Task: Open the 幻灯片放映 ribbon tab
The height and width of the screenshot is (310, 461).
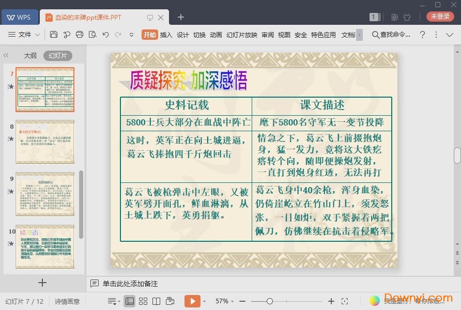Action: click(x=241, y=35)
